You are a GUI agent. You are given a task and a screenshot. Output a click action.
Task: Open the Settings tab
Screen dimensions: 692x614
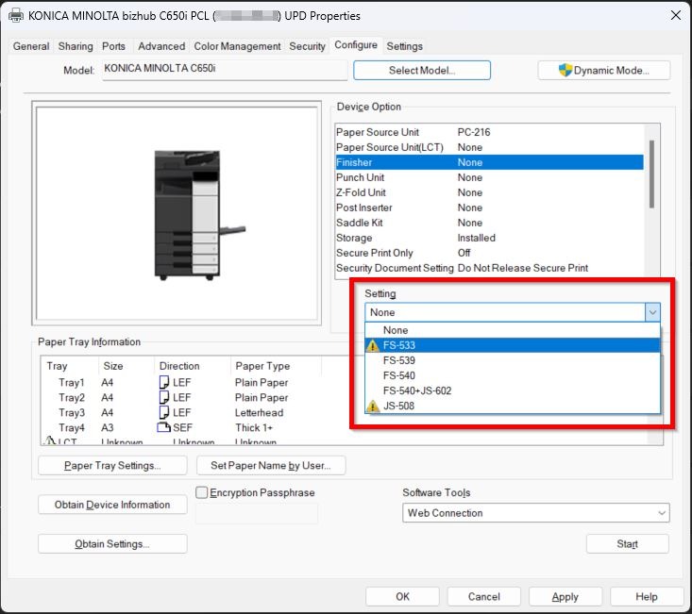coord(404,46)
